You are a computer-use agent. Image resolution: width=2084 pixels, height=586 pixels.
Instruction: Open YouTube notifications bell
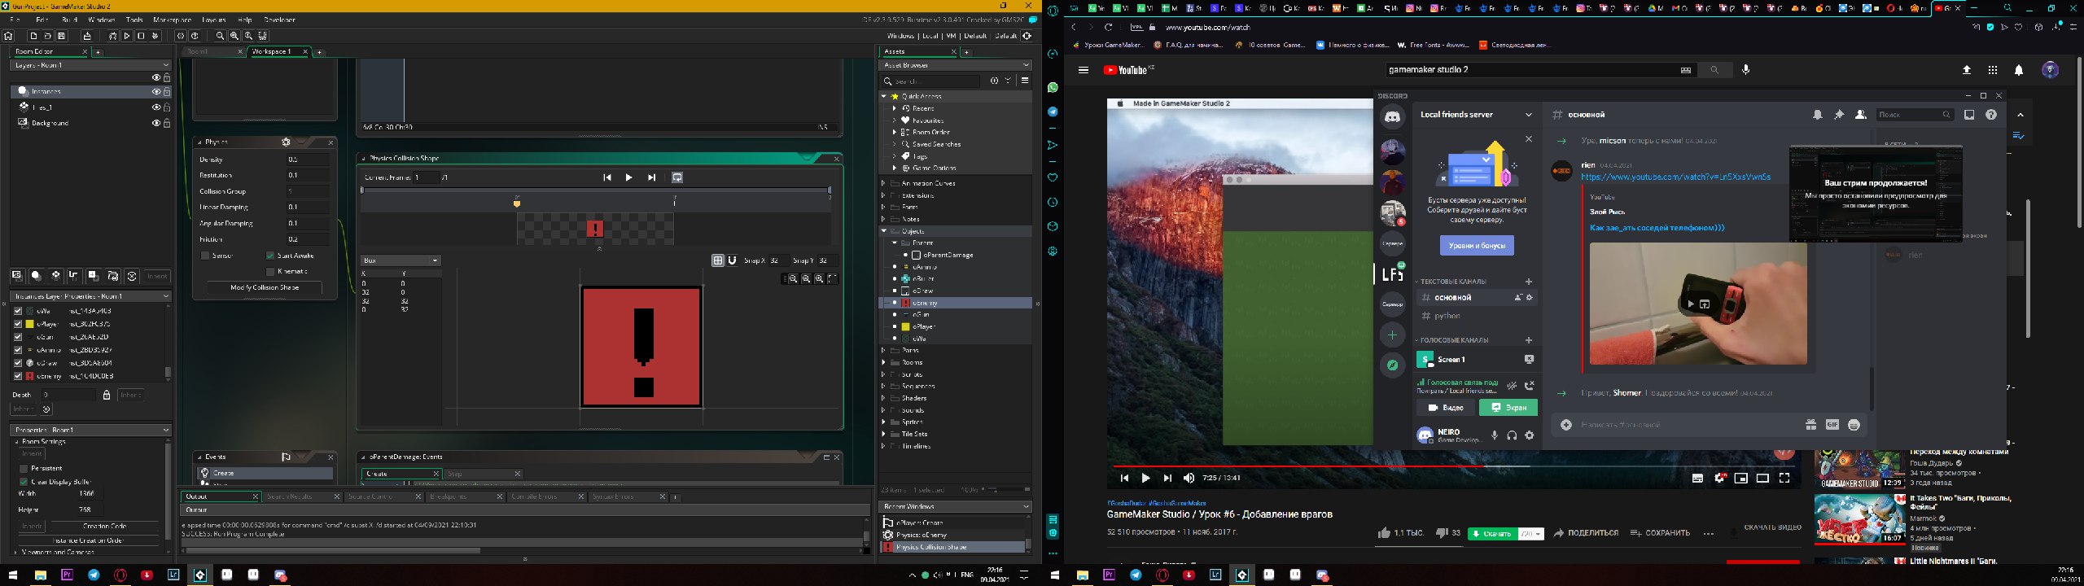pos(2019,70)
